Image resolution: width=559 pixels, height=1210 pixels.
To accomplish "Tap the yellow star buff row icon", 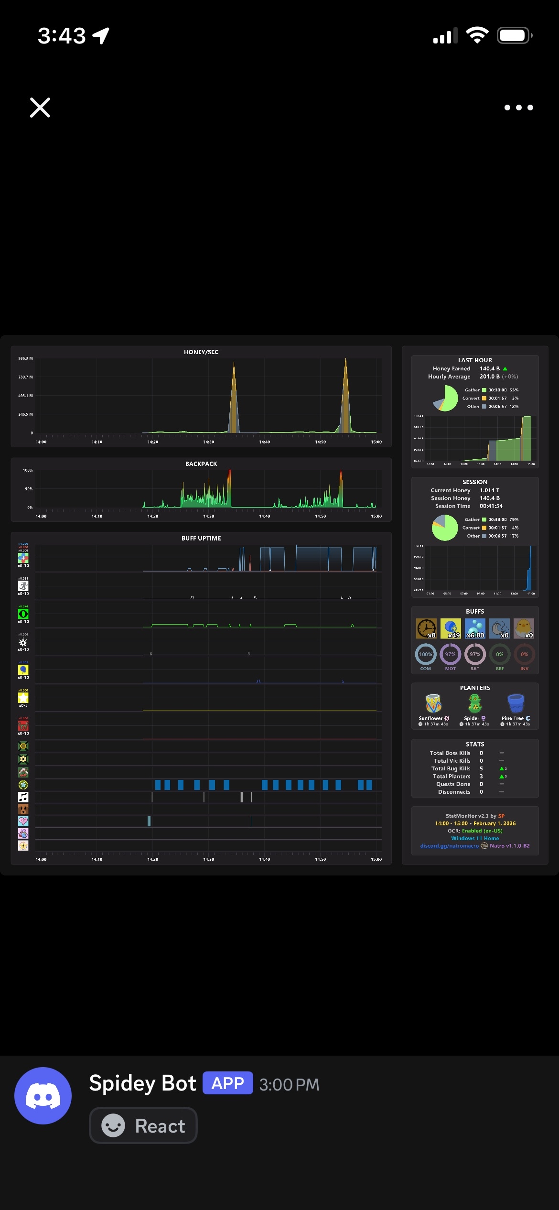I will 23,698.
